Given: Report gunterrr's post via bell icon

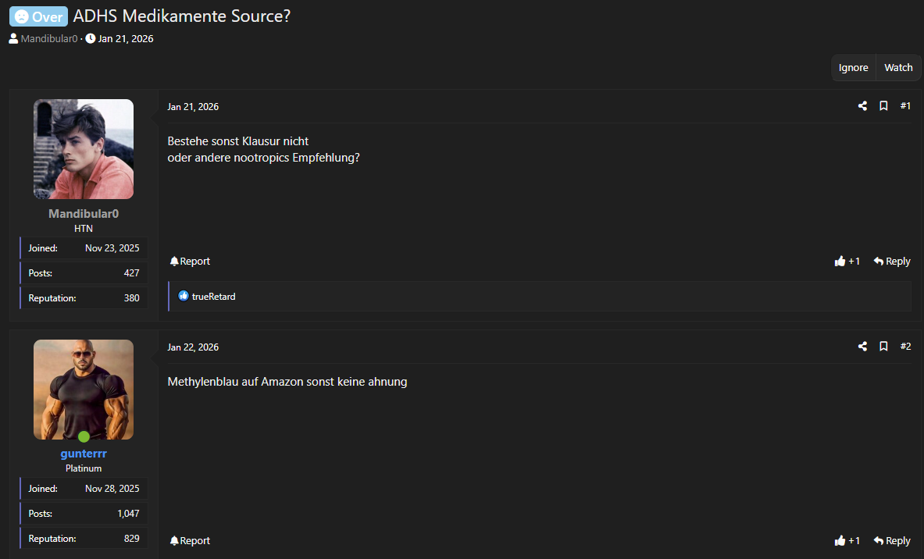Looking at the screenshot, I should [x=190, y=541].
